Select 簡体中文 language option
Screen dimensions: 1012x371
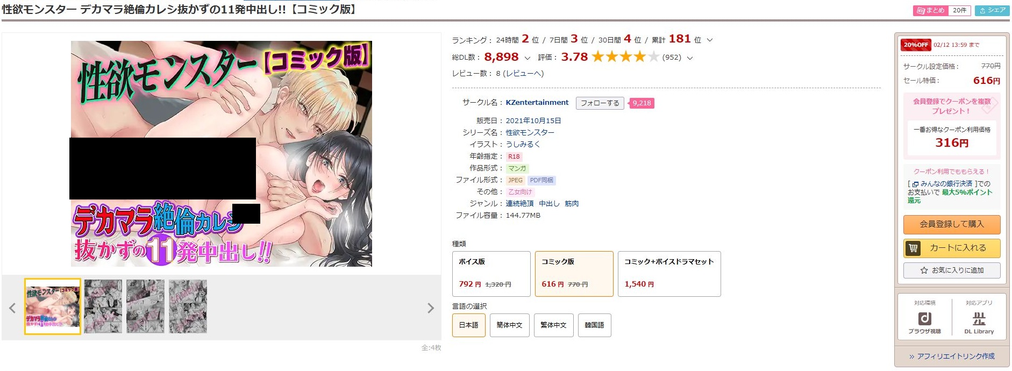point(509,325)
